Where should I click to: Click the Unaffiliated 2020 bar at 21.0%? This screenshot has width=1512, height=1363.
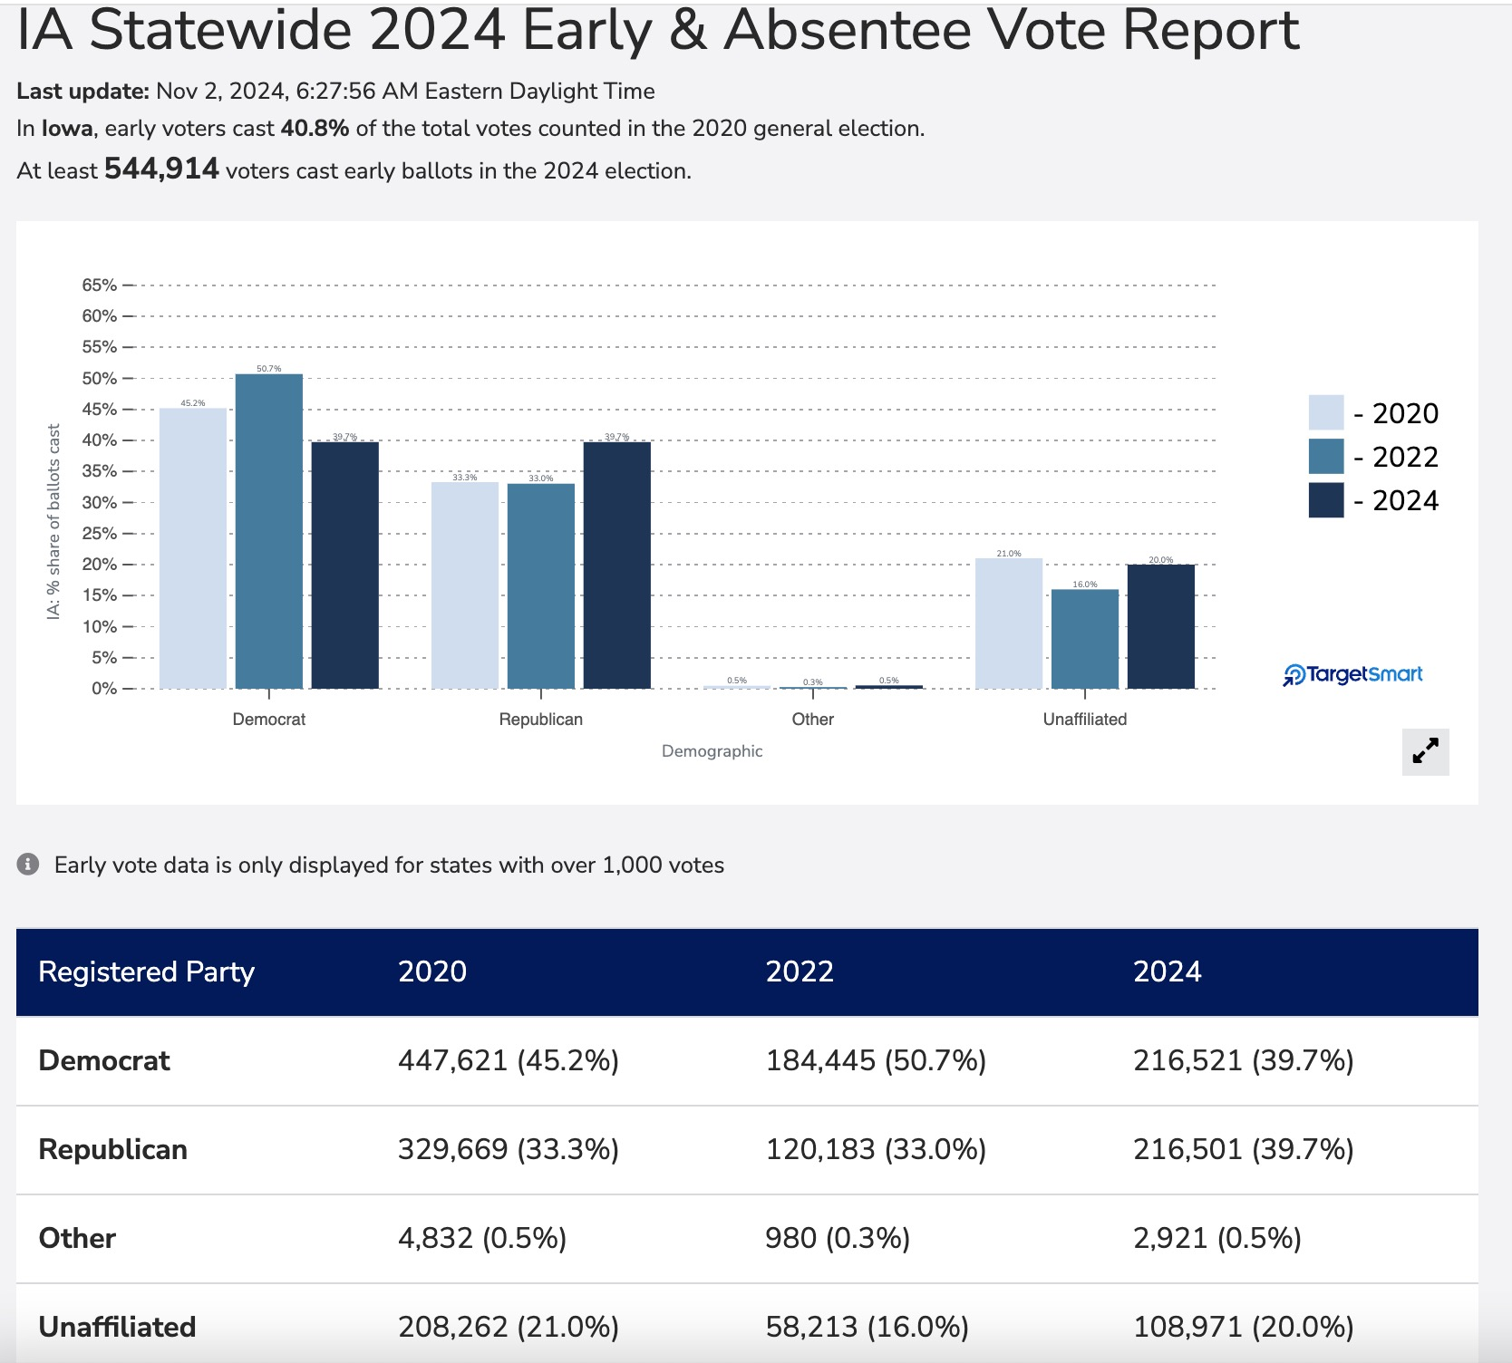tap(1008, 623)
